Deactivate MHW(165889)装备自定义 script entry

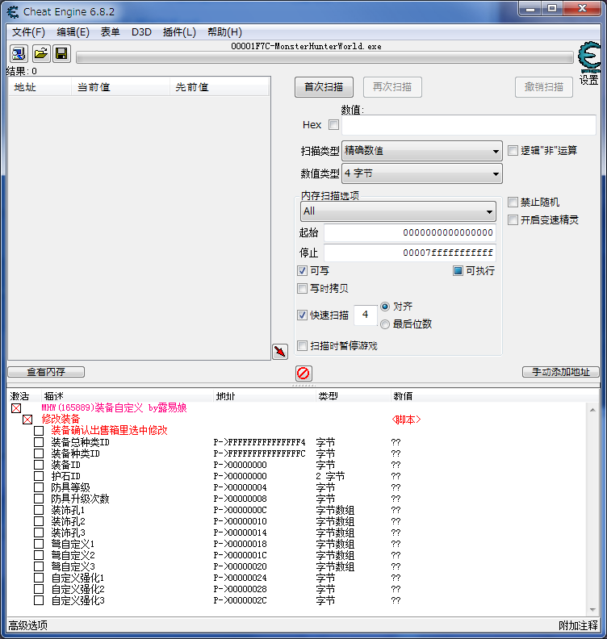(16, 408)
